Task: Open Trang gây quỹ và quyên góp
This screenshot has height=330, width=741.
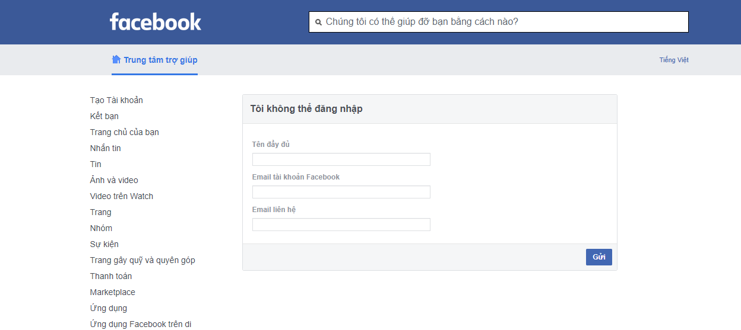Action: click(x=142, y=260)
